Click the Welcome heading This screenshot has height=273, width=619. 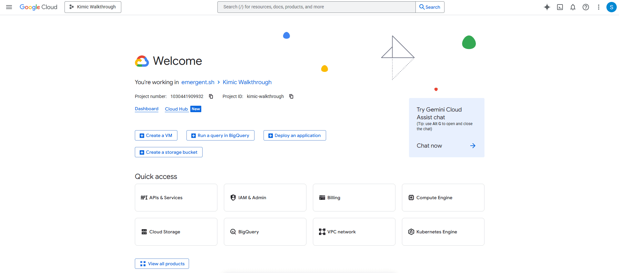[177, 61]
